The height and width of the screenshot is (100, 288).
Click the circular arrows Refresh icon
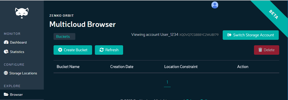coord(102,50)
